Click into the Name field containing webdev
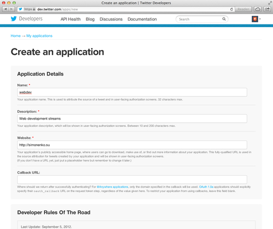The image size is (273, 229). click(x=132, y=92)
